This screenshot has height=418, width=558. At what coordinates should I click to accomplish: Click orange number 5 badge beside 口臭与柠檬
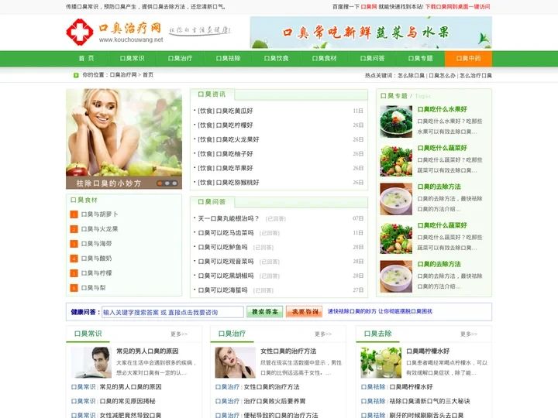point(74,273)
